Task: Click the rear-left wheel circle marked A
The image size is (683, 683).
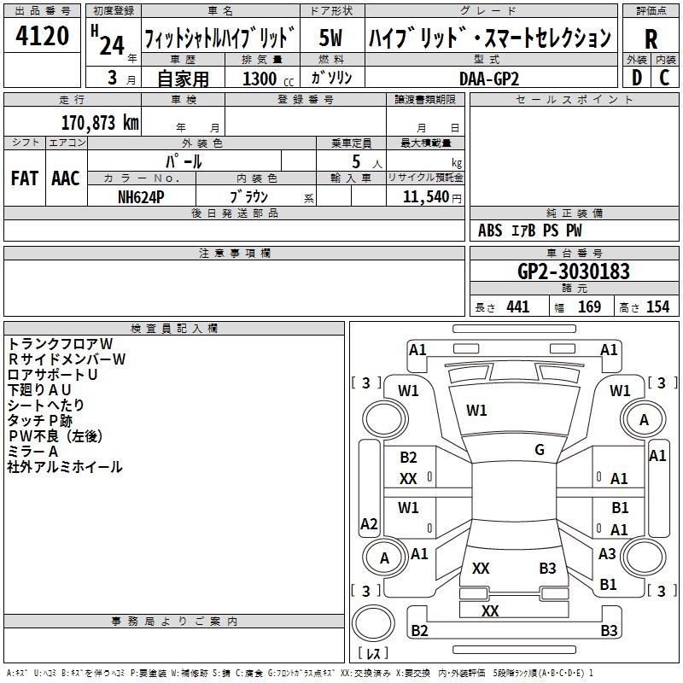Action: coord(383,557)
